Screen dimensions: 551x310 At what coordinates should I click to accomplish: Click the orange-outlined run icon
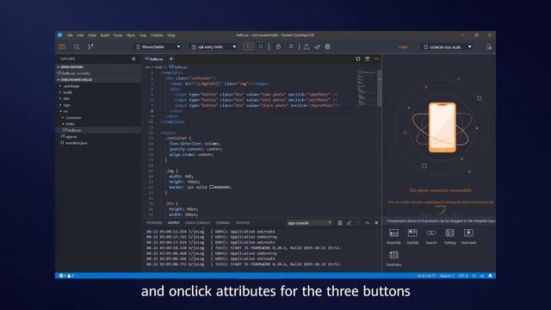pos(249,46)
